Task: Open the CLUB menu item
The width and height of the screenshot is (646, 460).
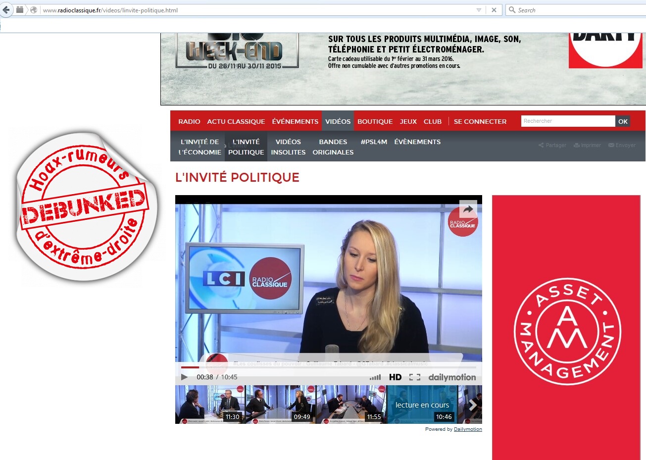Action: [433, 121]
